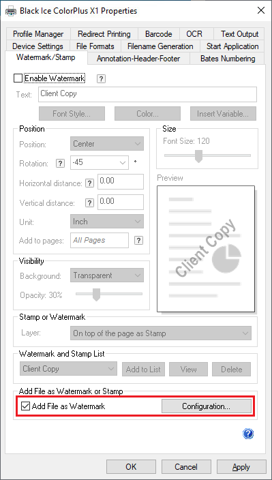Screen dimensions: 272x480
Task: Open the Annotation-Header-Footer tab
Action: pos(138,59)
